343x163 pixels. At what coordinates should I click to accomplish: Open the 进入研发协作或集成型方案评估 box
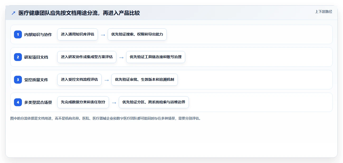(x=87, y=57)
